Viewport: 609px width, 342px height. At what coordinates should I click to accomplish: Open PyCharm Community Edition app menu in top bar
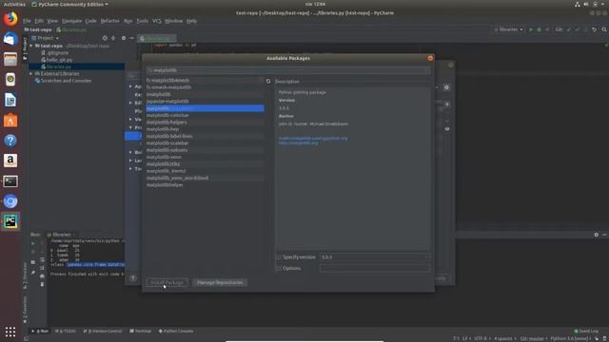pyautogui.click(x=69, y=4)
